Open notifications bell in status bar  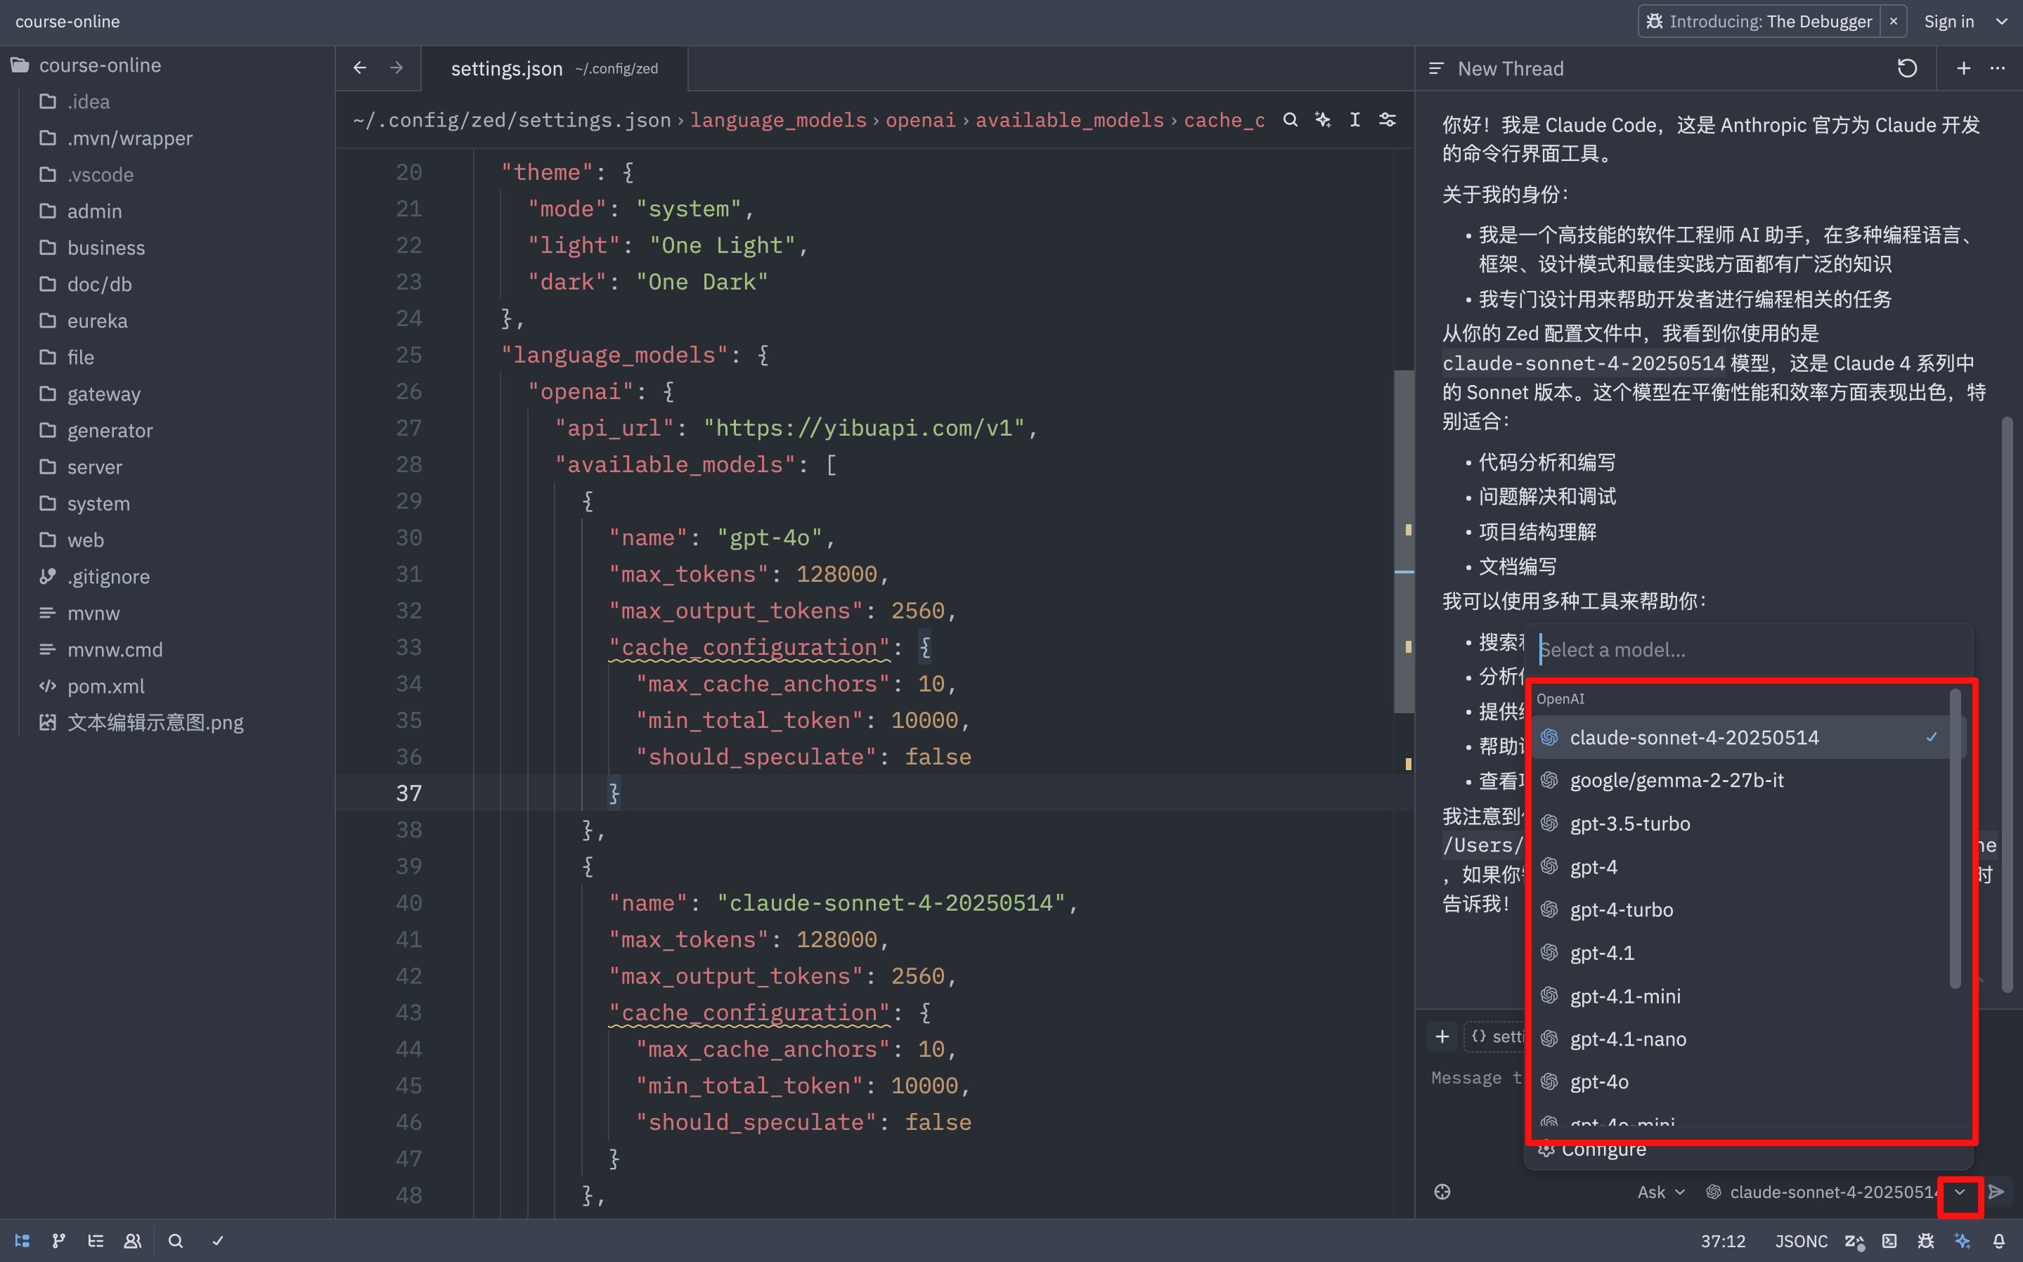1999,1240
